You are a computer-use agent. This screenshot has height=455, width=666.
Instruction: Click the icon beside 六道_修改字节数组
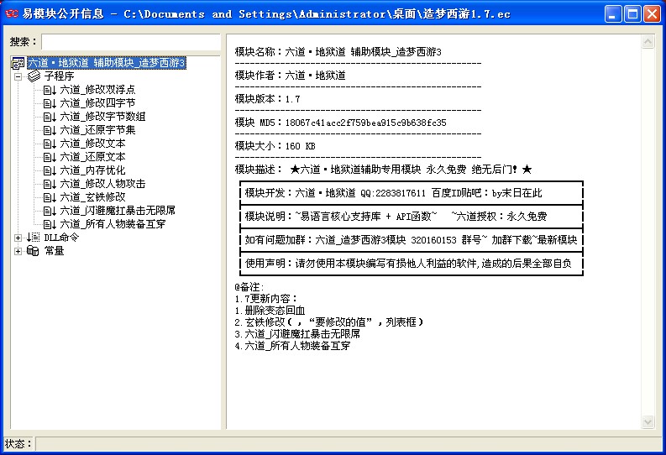pos(50,117)
